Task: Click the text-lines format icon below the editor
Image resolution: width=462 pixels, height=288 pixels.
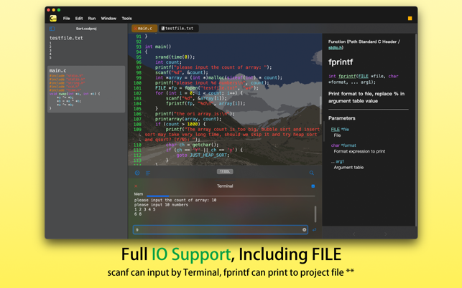Action: [148, 173]
